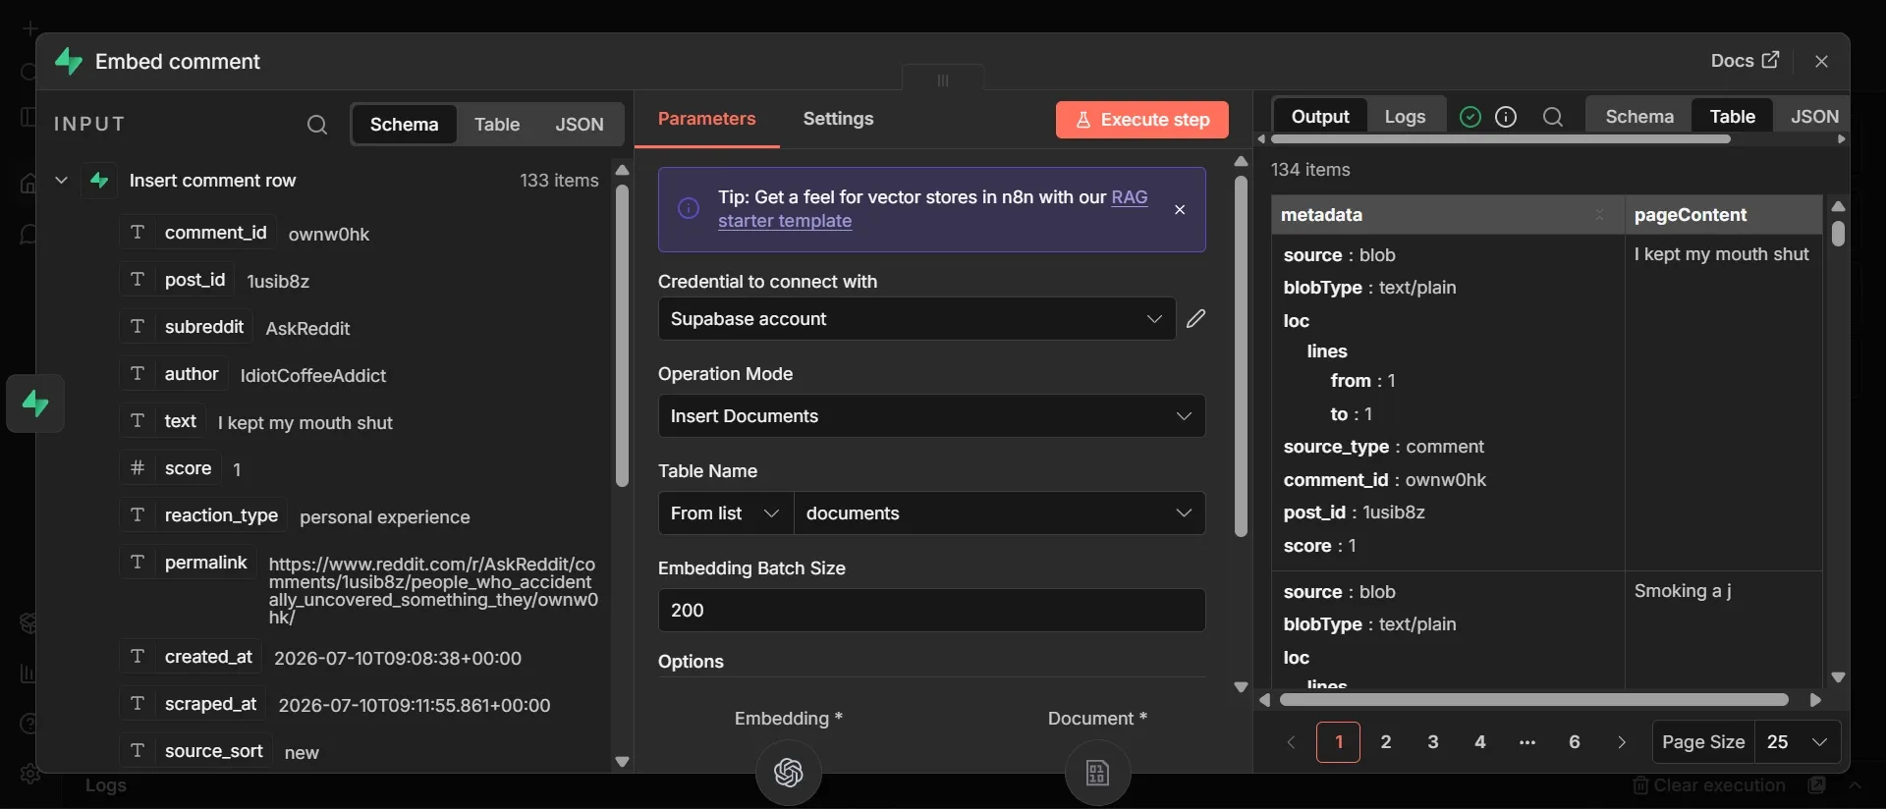Edit the Supabase credential with pencil icon
This screenshot has width=1886, height=809.
tap(1195, 318)
